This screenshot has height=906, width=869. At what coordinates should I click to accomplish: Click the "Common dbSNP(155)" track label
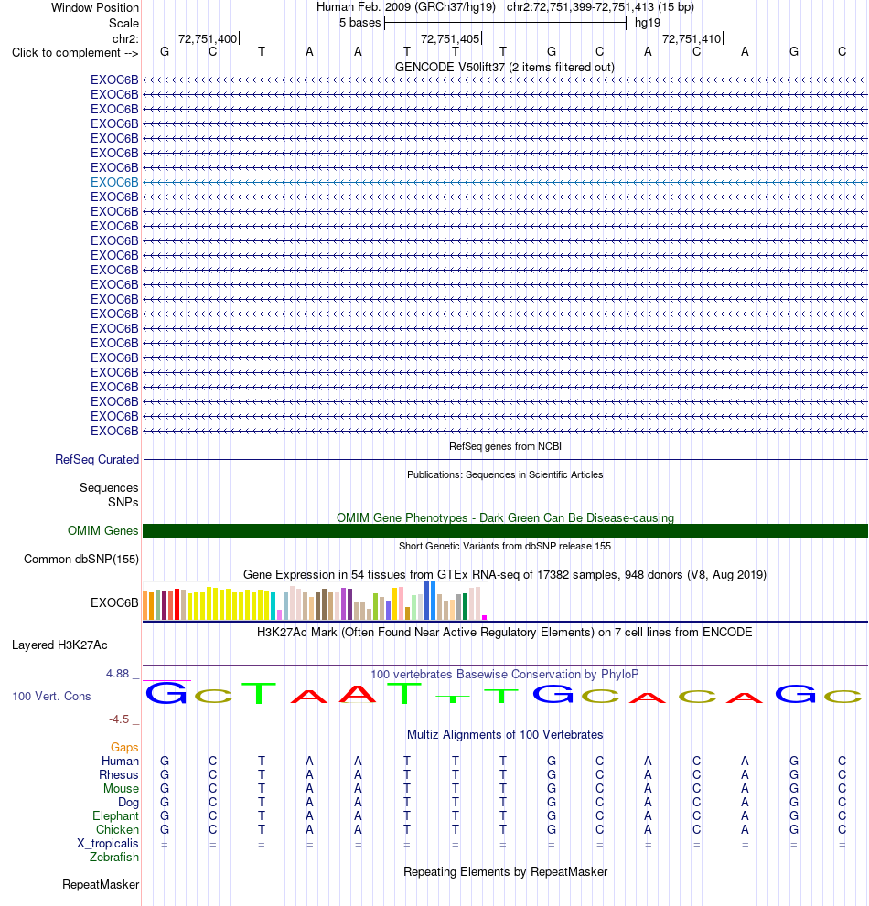coord(80,559)
